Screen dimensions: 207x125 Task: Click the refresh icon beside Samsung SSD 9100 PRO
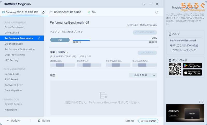pyautogui.click(x=43, y=12)
